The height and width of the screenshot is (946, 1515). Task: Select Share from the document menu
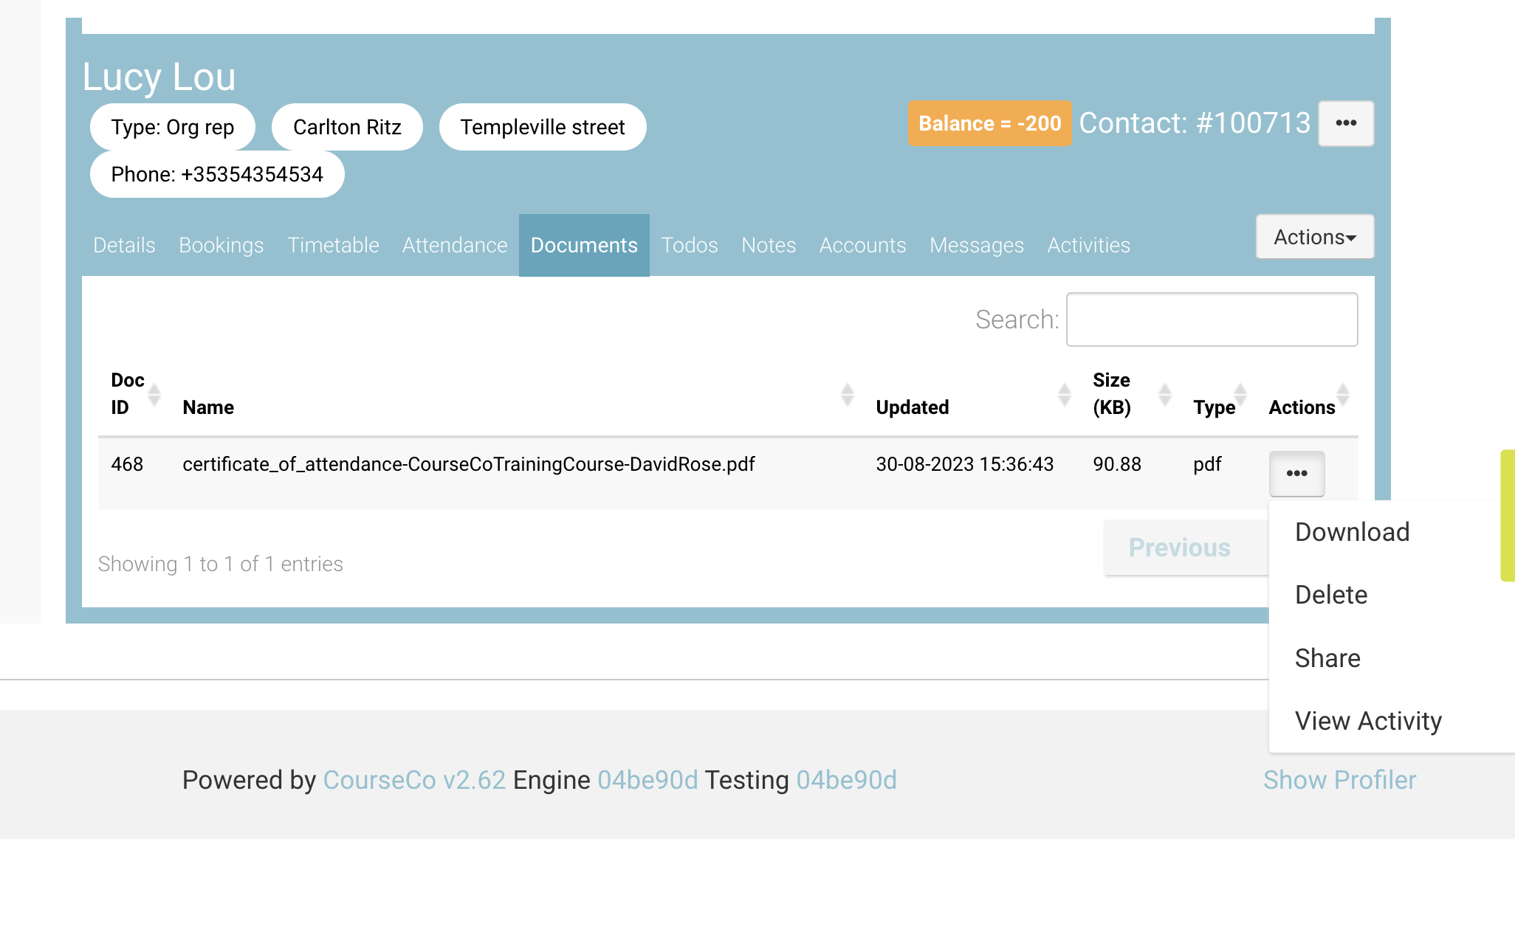1327,658
